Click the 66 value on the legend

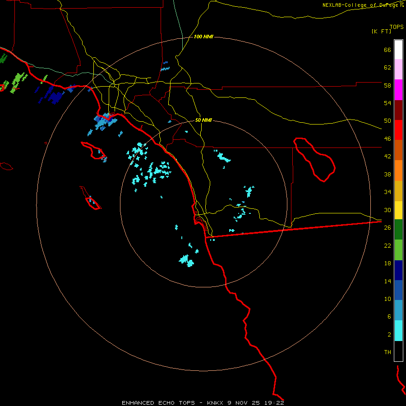pyautogui.click(x=388, y=50)
